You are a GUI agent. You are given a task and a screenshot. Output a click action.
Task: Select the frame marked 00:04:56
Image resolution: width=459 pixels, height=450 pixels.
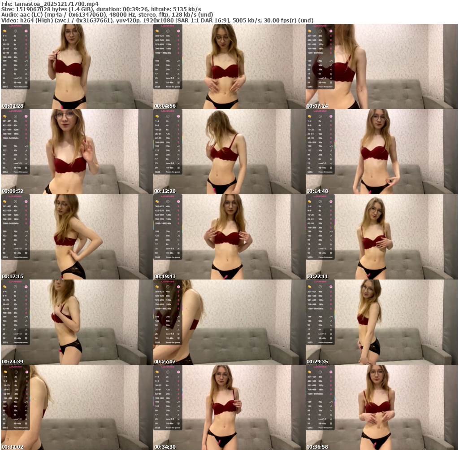tap(229, 66)
